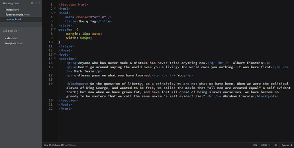
Task: Click the closing head tag on line 12
Action: click(65, 50)
